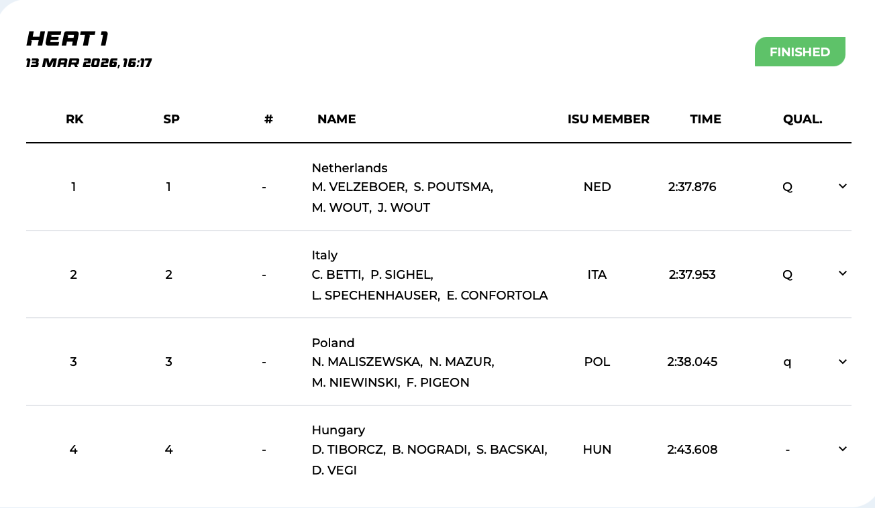This screenshot has width=875, height=508.
Task: Click the NAME column header
Action: [336, 119]
